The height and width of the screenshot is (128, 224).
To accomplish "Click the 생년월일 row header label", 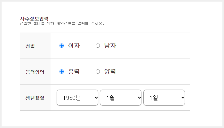I will (x=35, y=98).
